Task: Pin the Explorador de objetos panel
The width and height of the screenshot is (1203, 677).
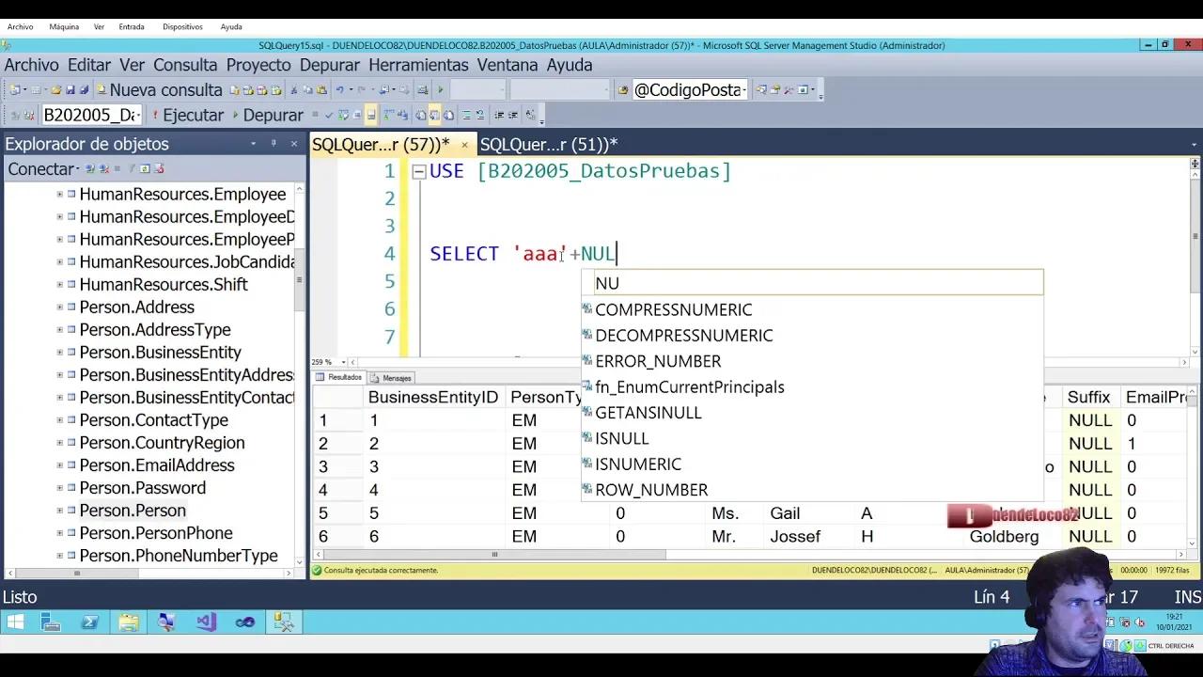Action: [x=274, y=143]
